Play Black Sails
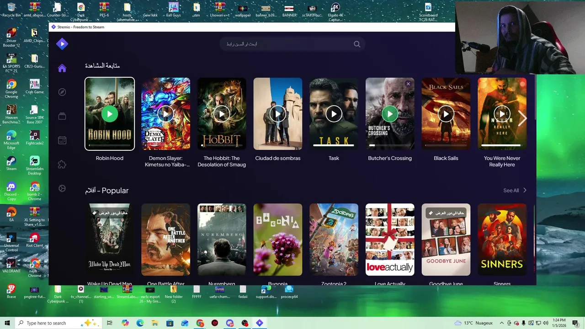 coord(446,114)
